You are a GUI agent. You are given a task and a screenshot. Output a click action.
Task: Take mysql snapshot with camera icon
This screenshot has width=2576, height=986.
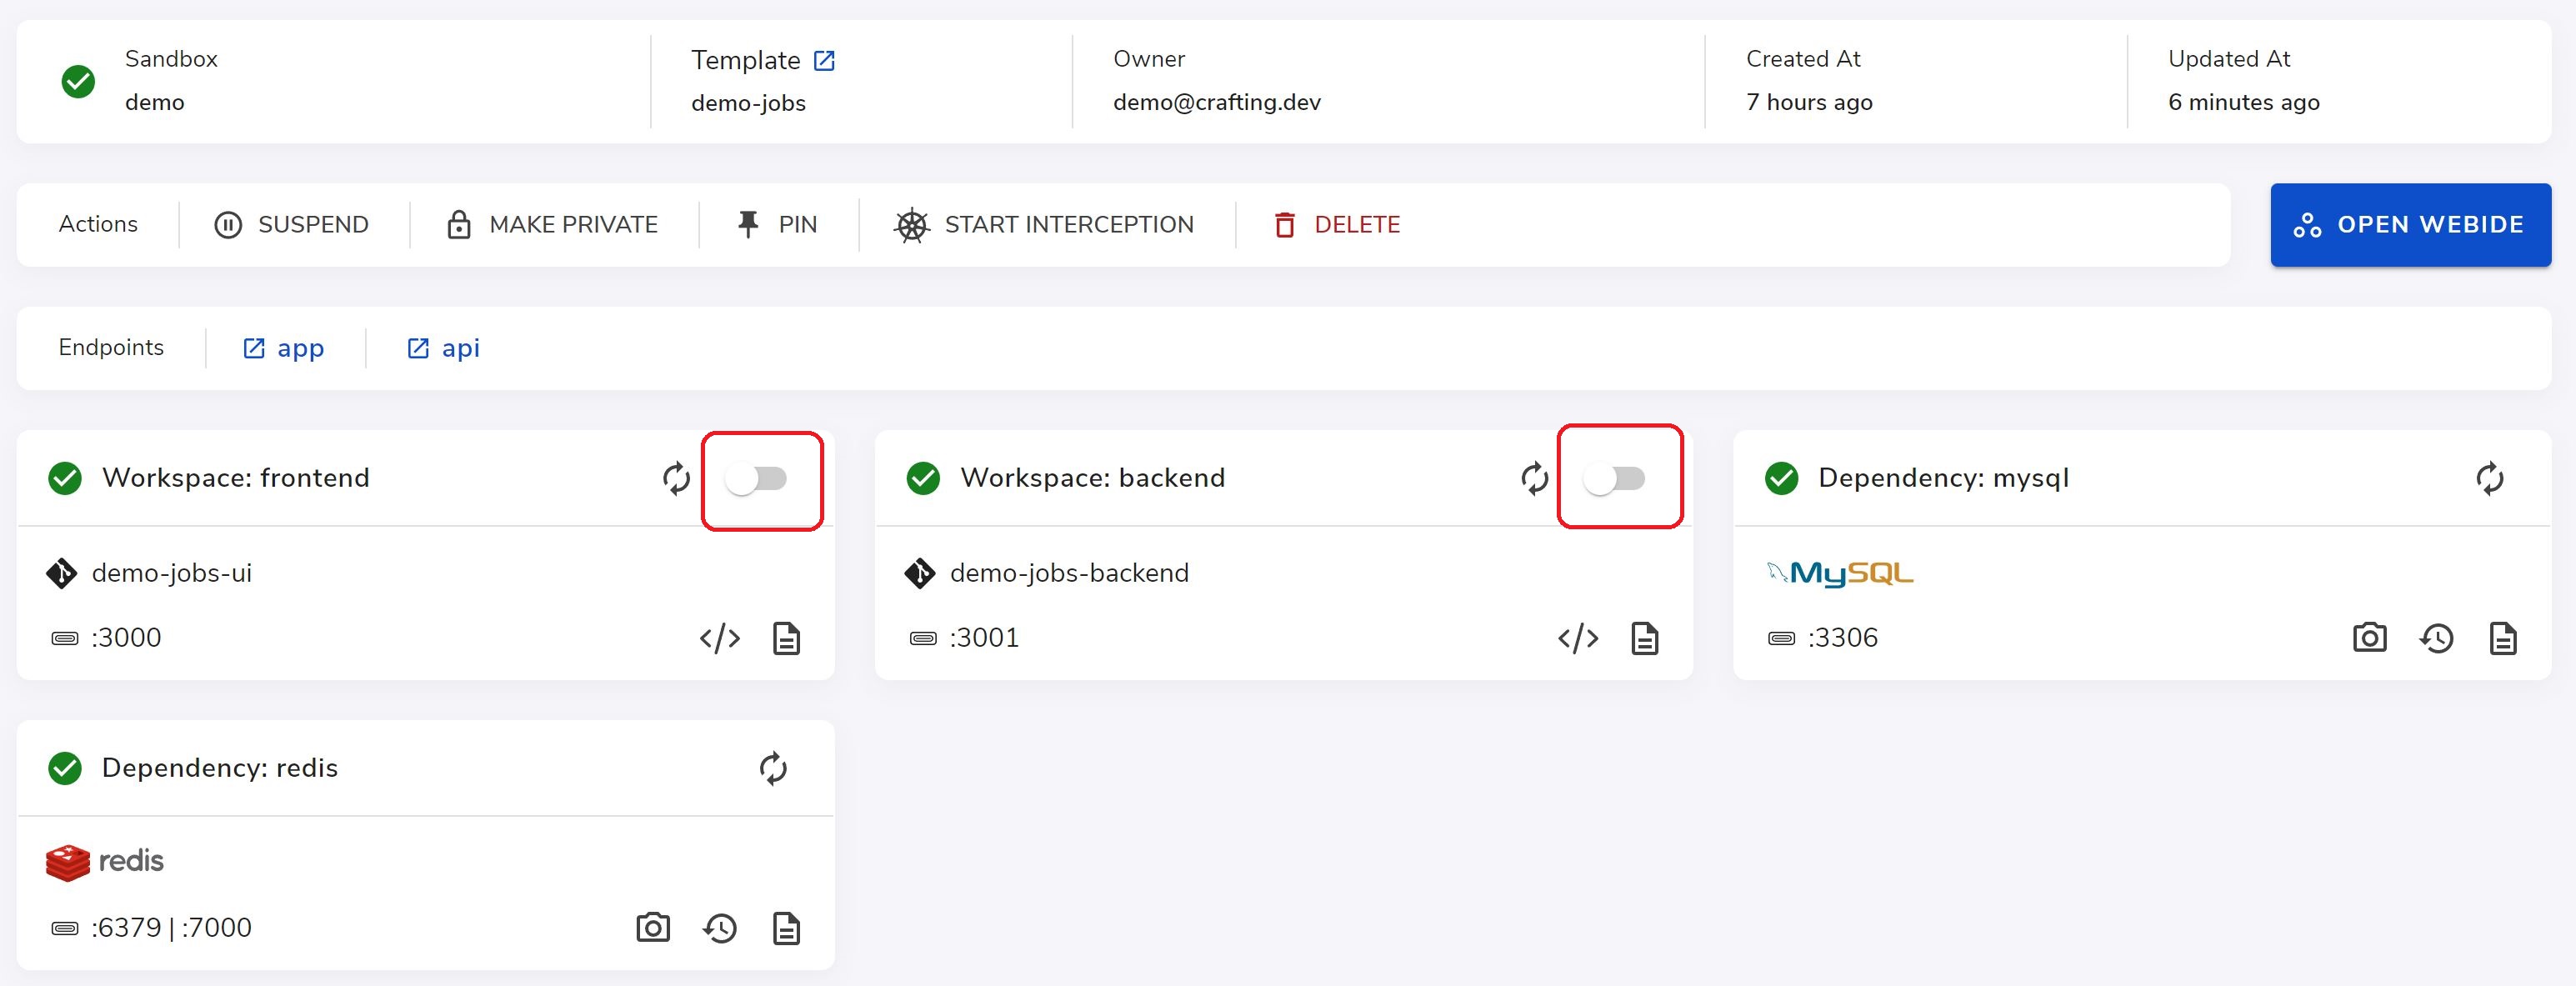(x=2369, y=638)
